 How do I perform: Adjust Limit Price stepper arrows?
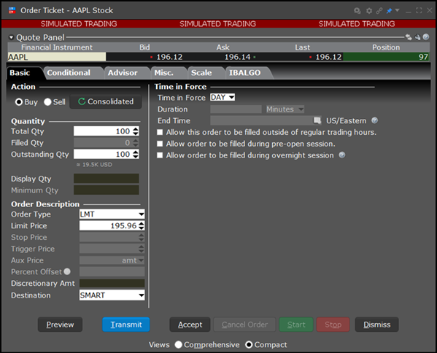(142, 225)
